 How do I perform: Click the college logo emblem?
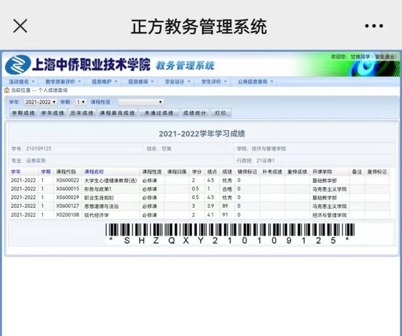pos(18,65)
